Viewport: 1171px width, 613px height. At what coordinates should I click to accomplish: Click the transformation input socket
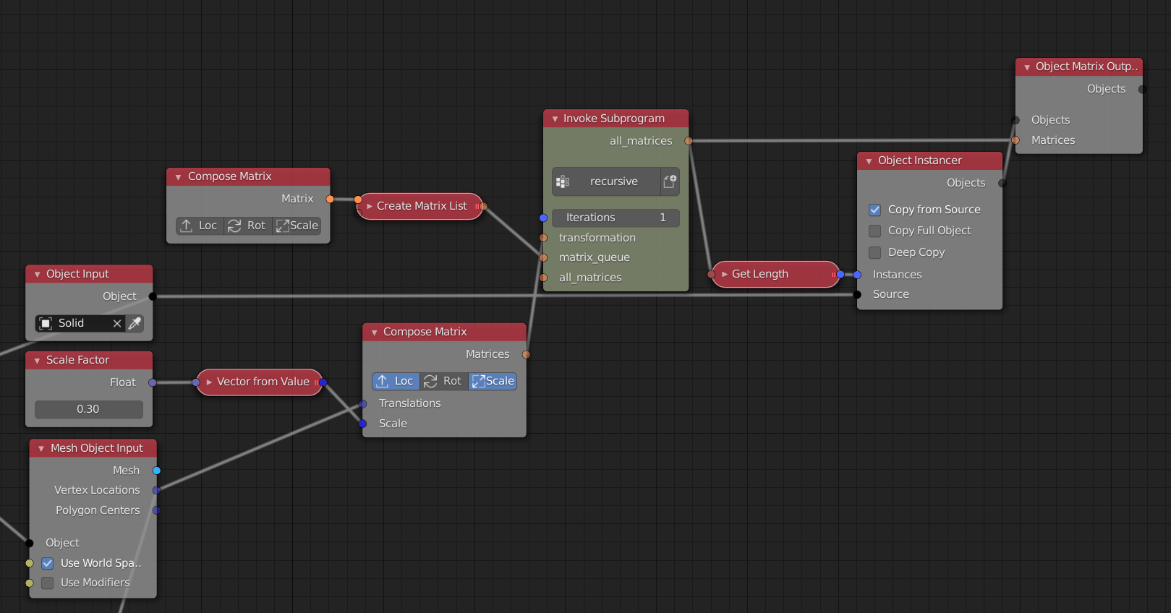[x=543, y=238]
